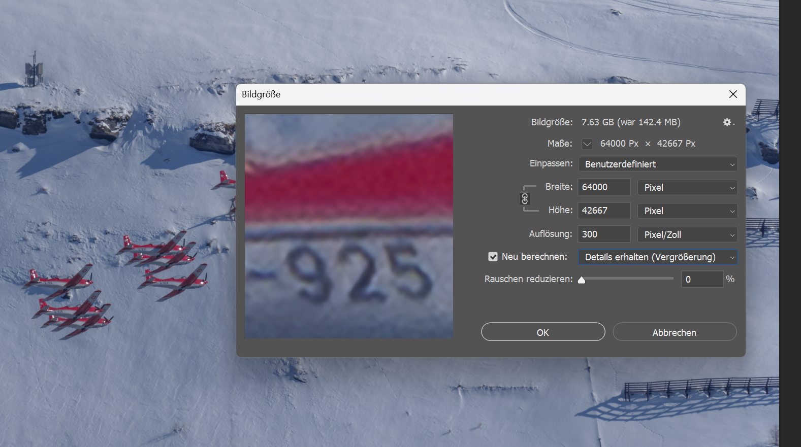Image resolution: width=801 pixels, height=447 pixels.
Task: Confirm resize with the OK button
Action: pos(543,332)
